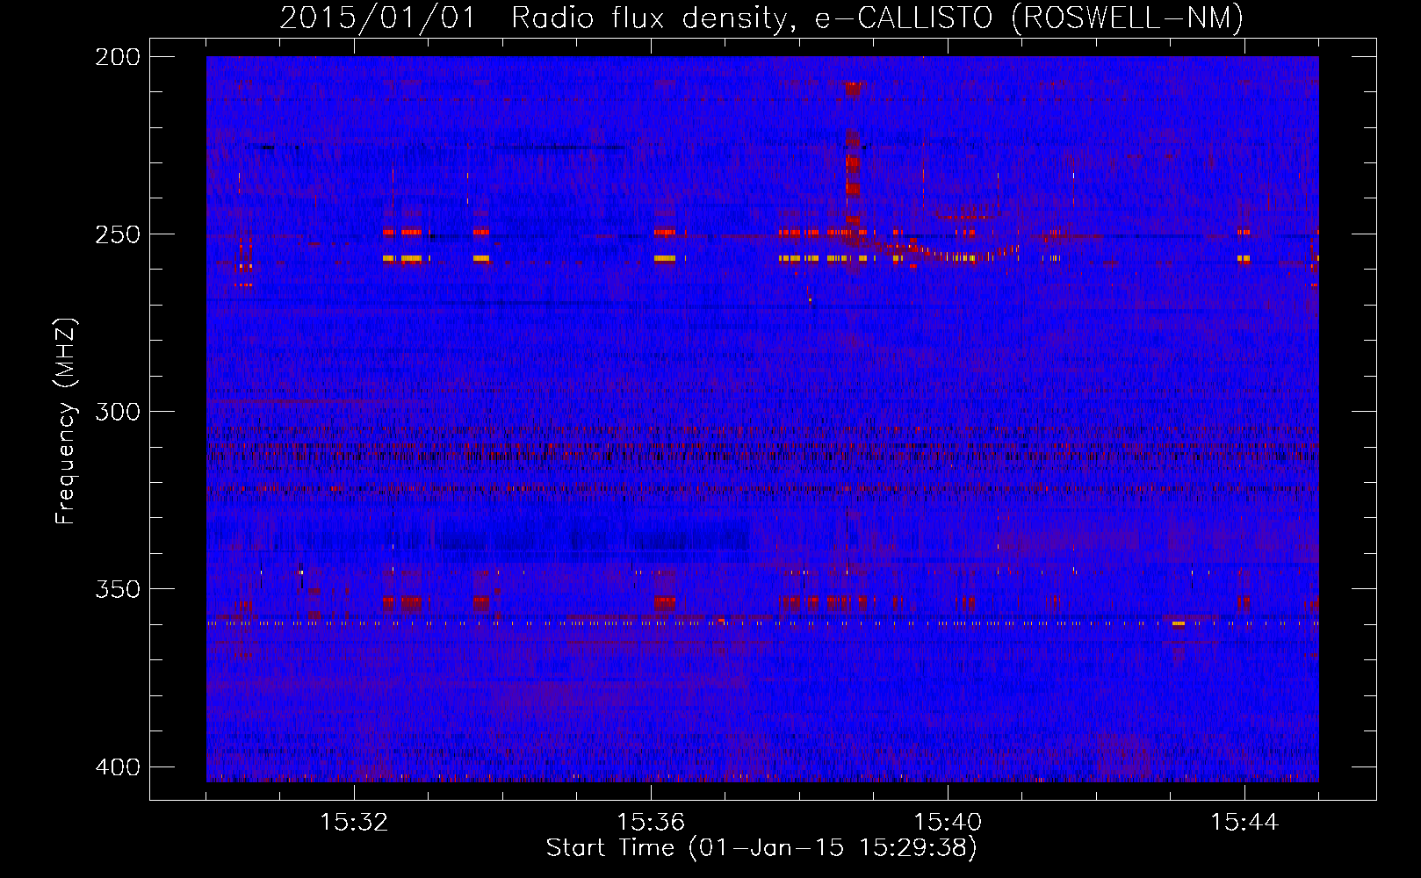The width and height of the screenshot is (1421, 878).
Task: Click the 15:36 time tick label
Action: click(x=651, y=823)
